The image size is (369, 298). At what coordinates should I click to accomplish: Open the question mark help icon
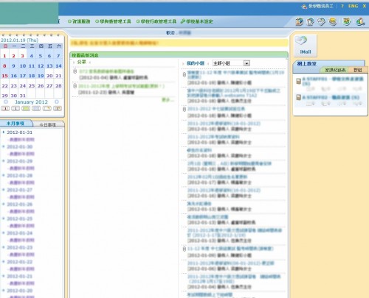342,6
